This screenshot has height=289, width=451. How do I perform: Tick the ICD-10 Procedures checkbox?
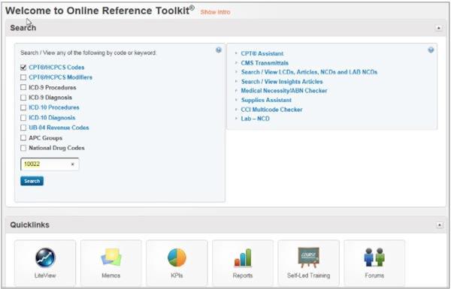pyautogui.click(x=23, y=107)
